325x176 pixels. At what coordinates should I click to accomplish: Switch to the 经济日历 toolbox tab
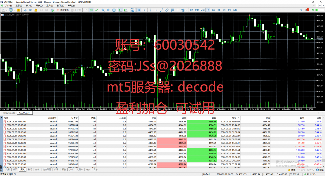click(x=47, y=170)
